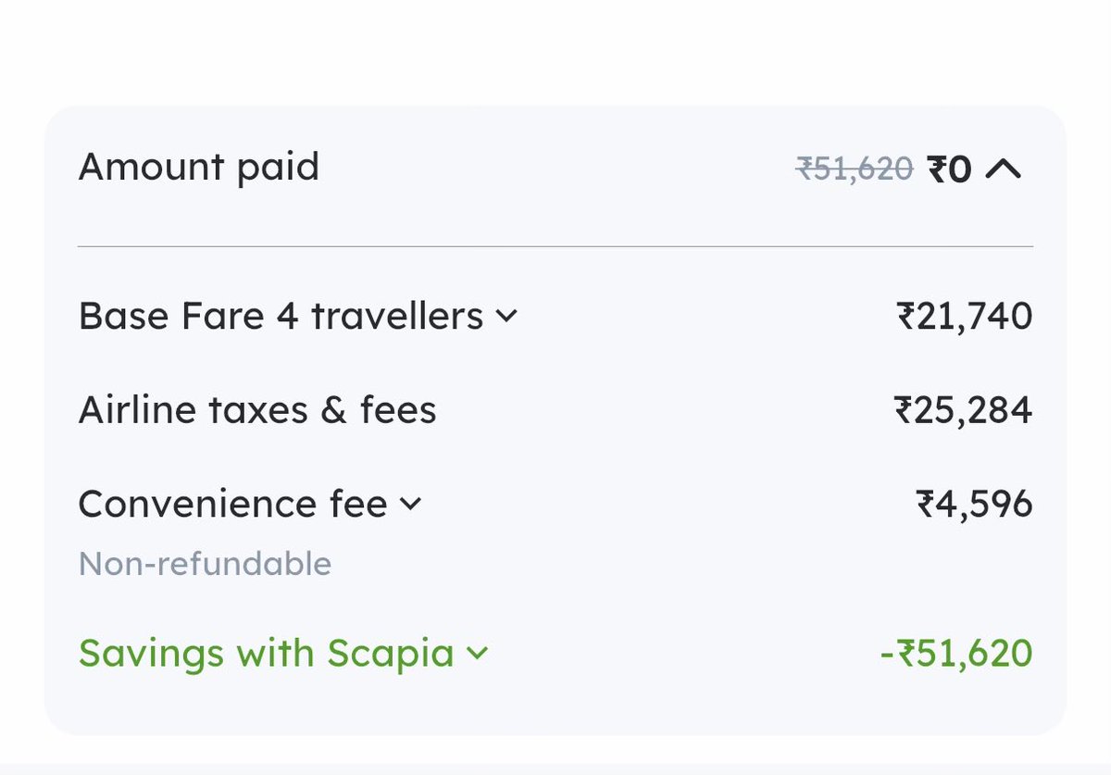1111x775 pixels.
Task: Click the Amount paid label
Action: (x=199, y=168)
